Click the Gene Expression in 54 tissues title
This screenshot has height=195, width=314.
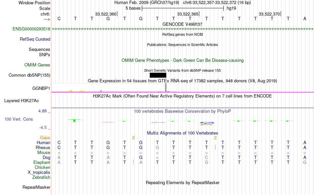[x=182, y=81]
